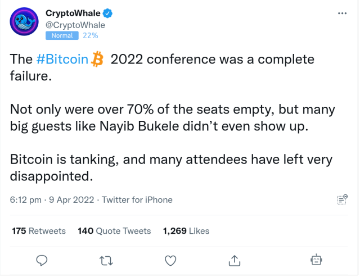This screenshot has width=360, height=277.
Task: Open the @CryptoWhale handle link
Action: pyautogui.click(x=75, y=25)
